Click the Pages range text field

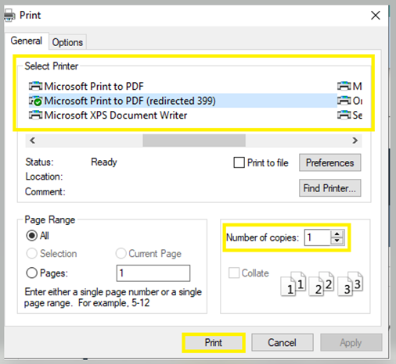(x=153, y=273)
